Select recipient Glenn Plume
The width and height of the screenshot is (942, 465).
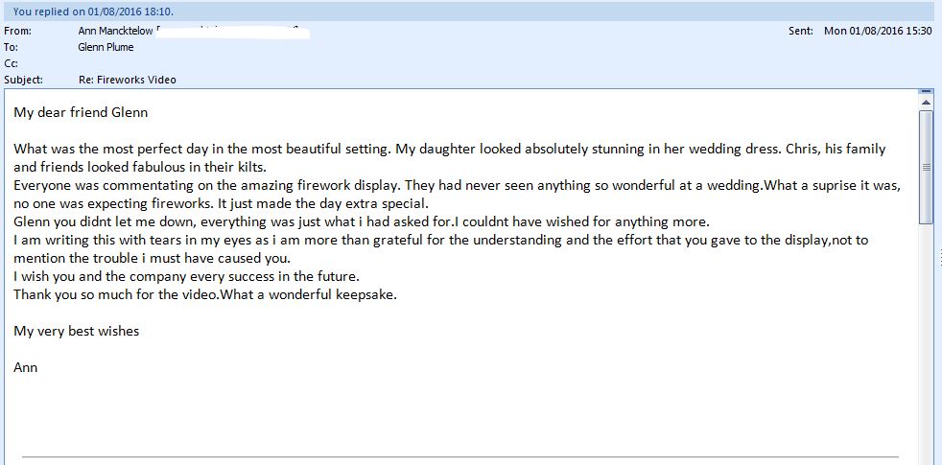point(106,47)
